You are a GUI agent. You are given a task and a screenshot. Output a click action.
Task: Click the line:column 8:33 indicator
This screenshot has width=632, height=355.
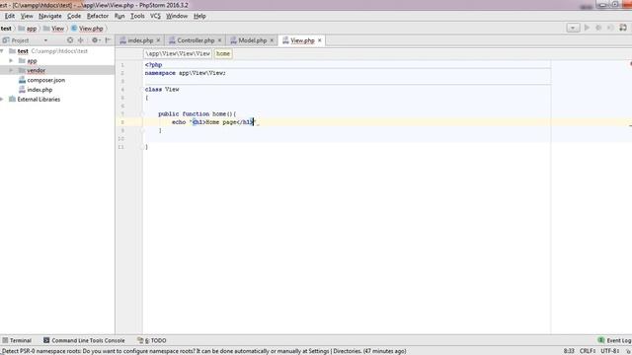coord(569,351)
